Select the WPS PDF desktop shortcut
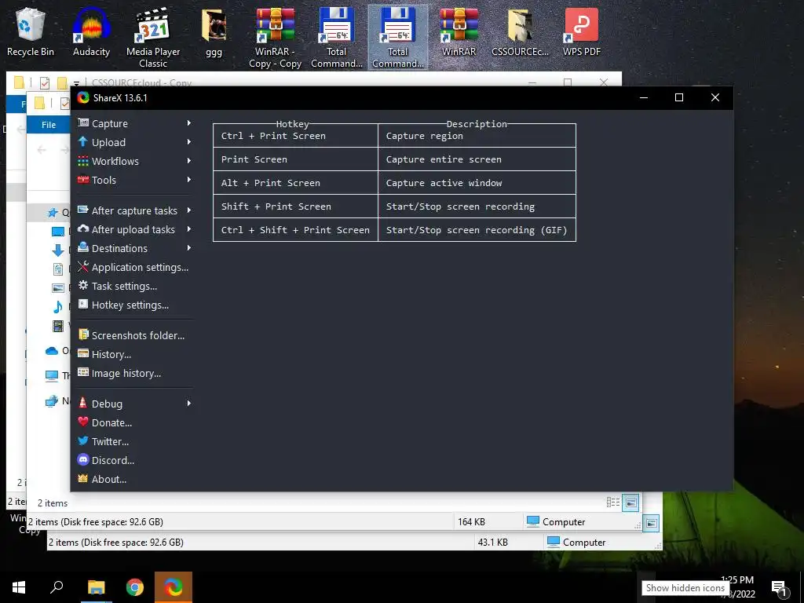The height and width of the screenshot is (603, 804). tap(582, 33)
